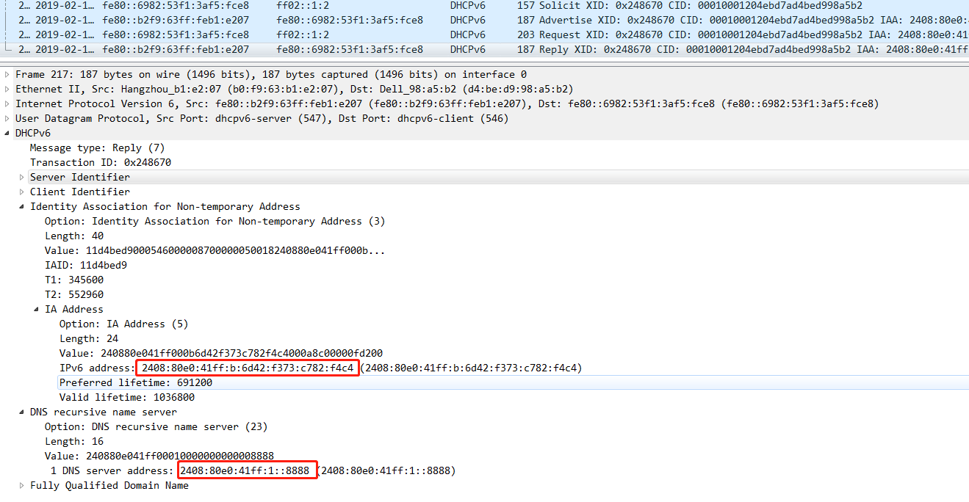Expand the Frame 217 details section
Screen dimensions: 969x502
coord(6,74)
